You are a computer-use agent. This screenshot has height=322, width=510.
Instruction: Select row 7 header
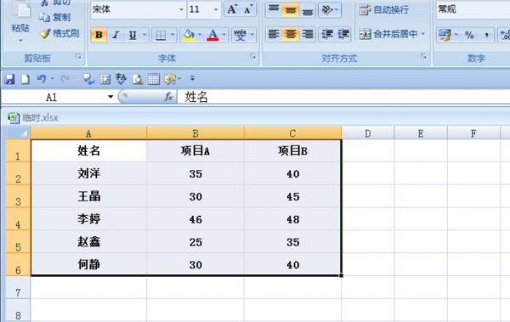18,288
